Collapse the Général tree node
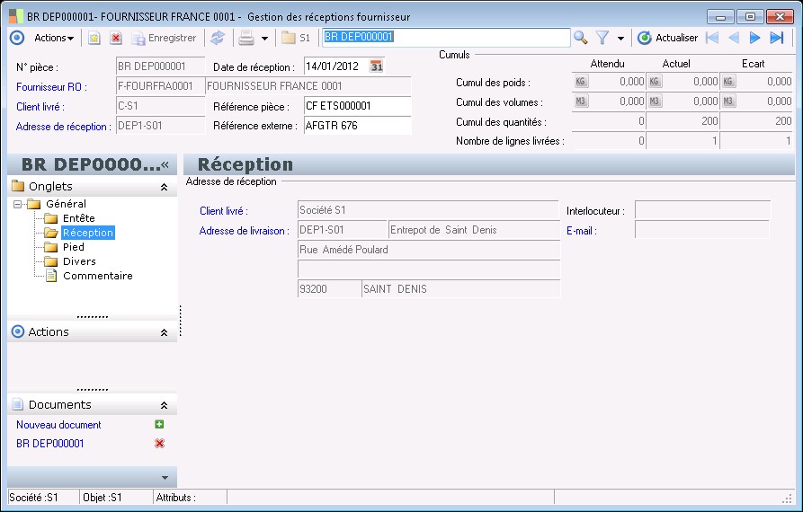 tap(19, 204)
